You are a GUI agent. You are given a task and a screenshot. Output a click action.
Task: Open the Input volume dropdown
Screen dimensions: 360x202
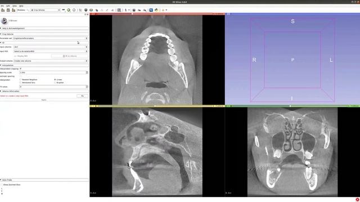(x=51, y=47)
